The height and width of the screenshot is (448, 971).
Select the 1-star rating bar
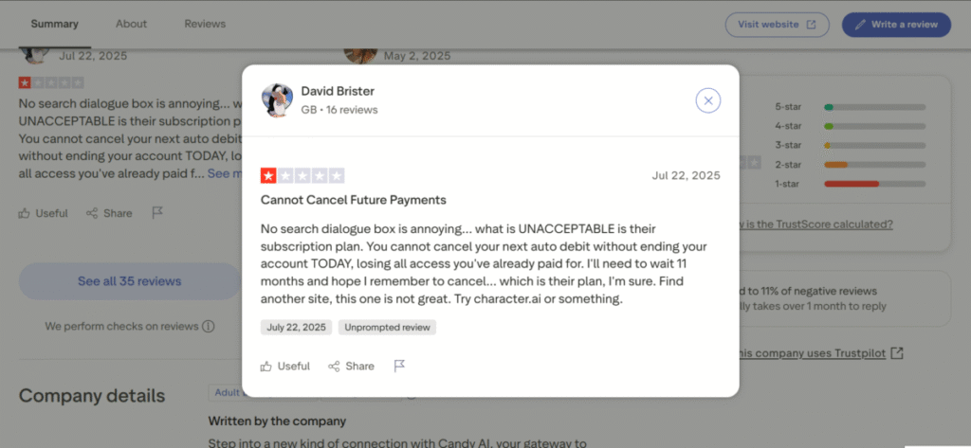(872, 183)
